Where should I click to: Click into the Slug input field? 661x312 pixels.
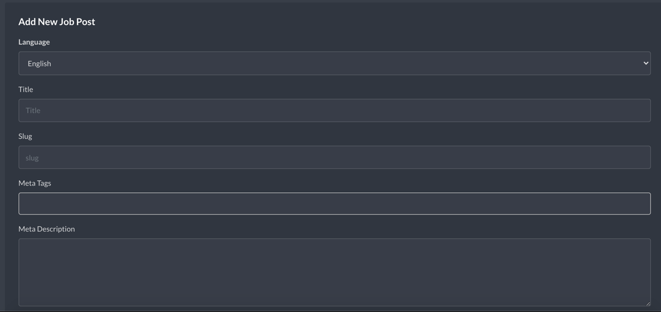click(x=334, y=157)
